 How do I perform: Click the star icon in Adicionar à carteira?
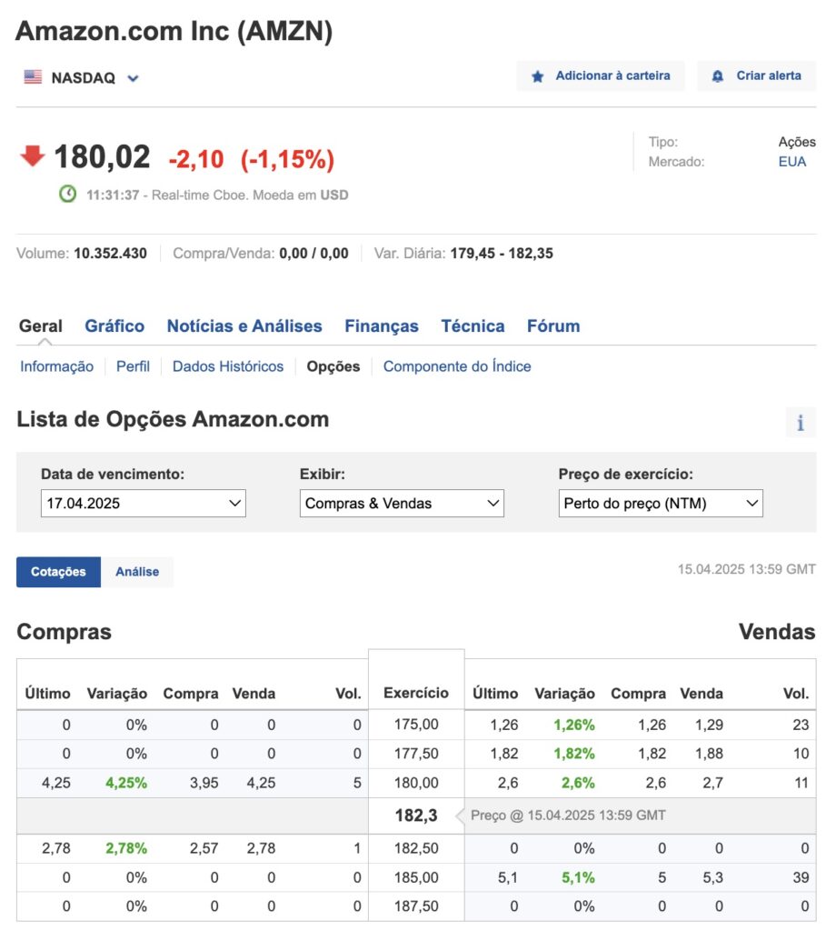click(538, 76)
